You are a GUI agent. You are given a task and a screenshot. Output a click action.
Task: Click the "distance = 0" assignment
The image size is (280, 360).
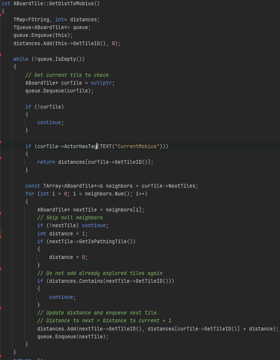(68, 257)
